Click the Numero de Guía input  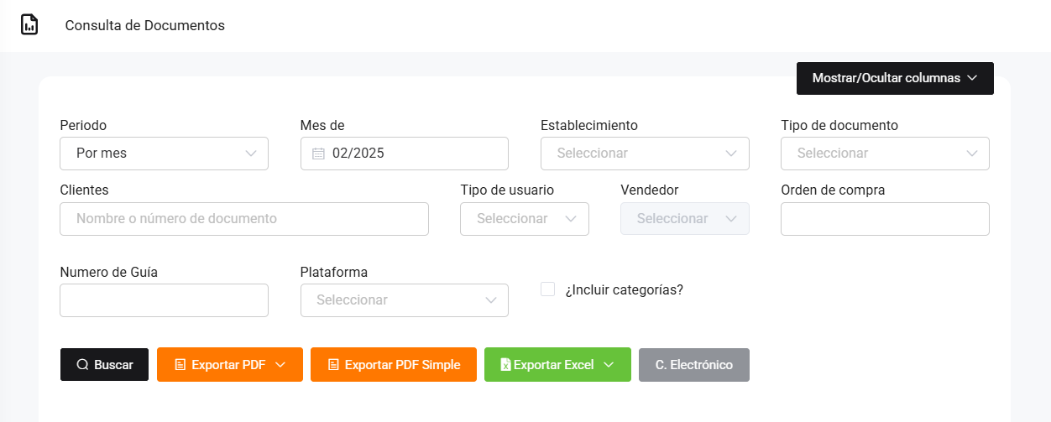click(x=164, y=300)
